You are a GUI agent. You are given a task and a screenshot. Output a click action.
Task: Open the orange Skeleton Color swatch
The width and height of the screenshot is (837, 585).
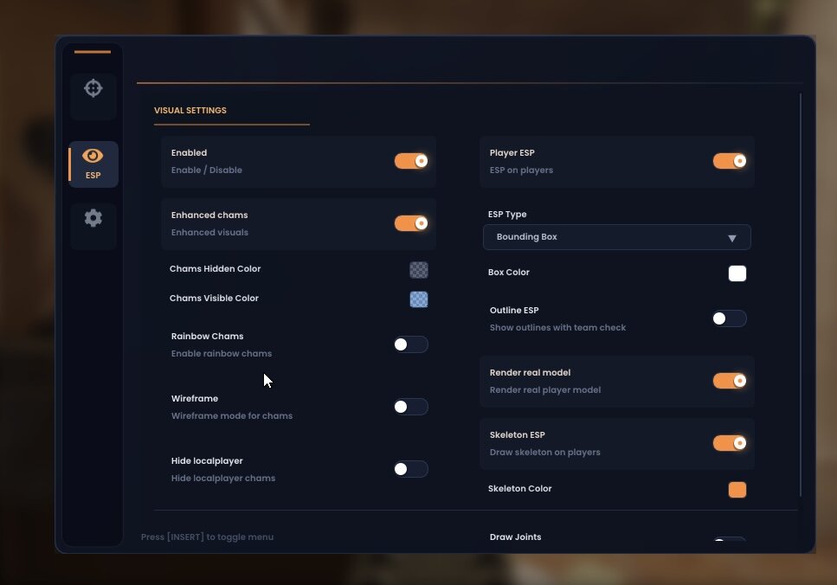click(x=737, y=490)
